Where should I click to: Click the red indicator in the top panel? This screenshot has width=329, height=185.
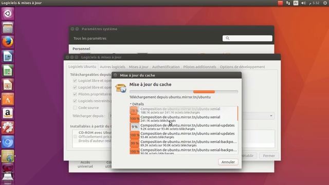coord(280,3)
